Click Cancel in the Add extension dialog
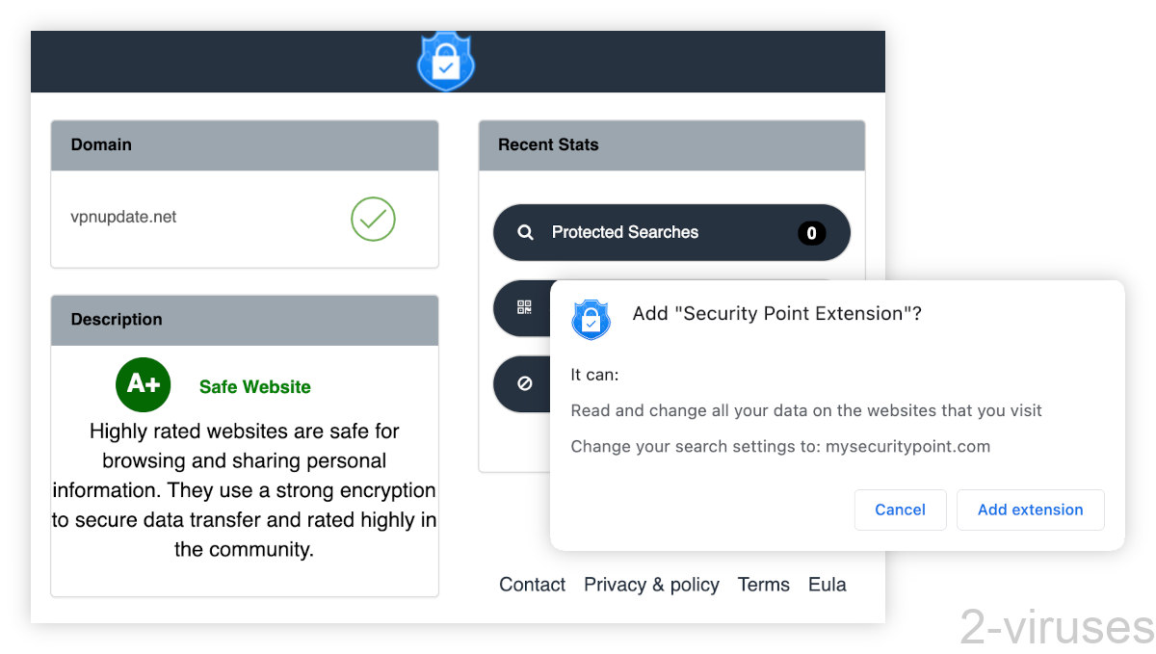This screenshot has width=1156, height=654. click(x=900, y=510)
